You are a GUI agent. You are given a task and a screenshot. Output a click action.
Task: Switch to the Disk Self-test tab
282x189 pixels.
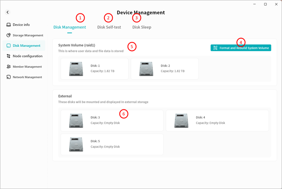coord(109,27)
